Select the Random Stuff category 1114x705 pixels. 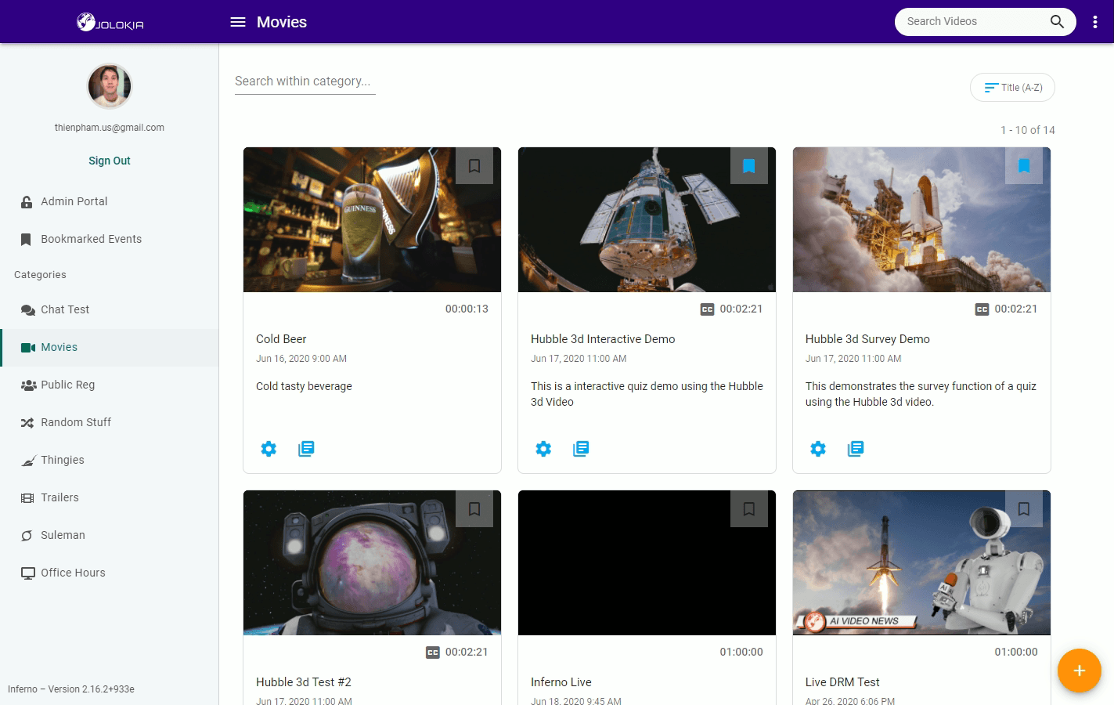110,422
